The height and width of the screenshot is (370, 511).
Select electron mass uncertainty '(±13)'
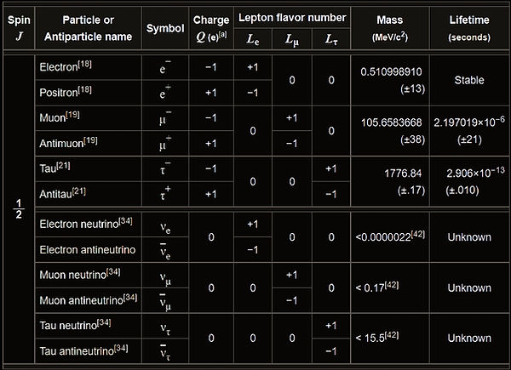pyautogui.click(x=412, y=88)
